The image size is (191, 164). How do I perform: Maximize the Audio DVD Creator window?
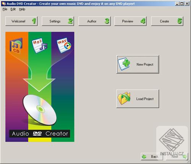pyautogui.click(x=182, y=4)
